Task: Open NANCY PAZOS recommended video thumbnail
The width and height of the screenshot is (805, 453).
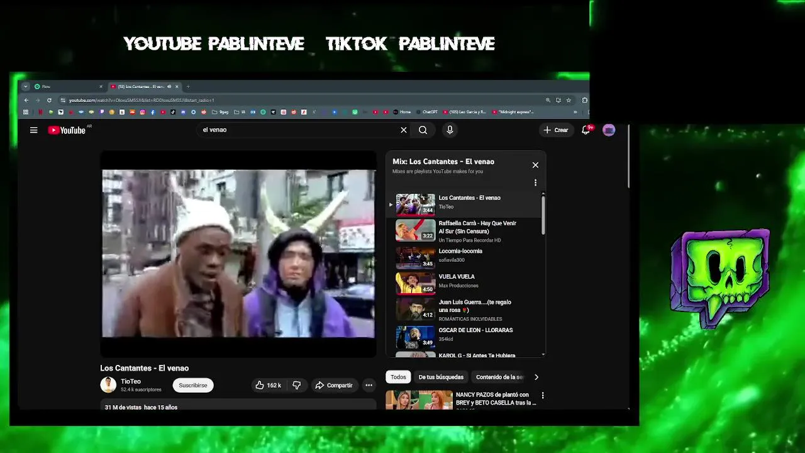Action: click(x=419, y=400)
